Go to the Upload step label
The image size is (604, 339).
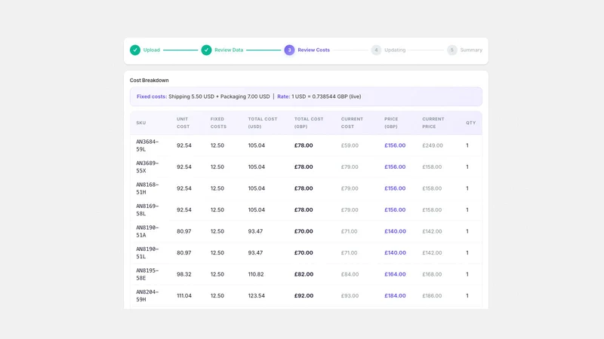pos(152,50)
